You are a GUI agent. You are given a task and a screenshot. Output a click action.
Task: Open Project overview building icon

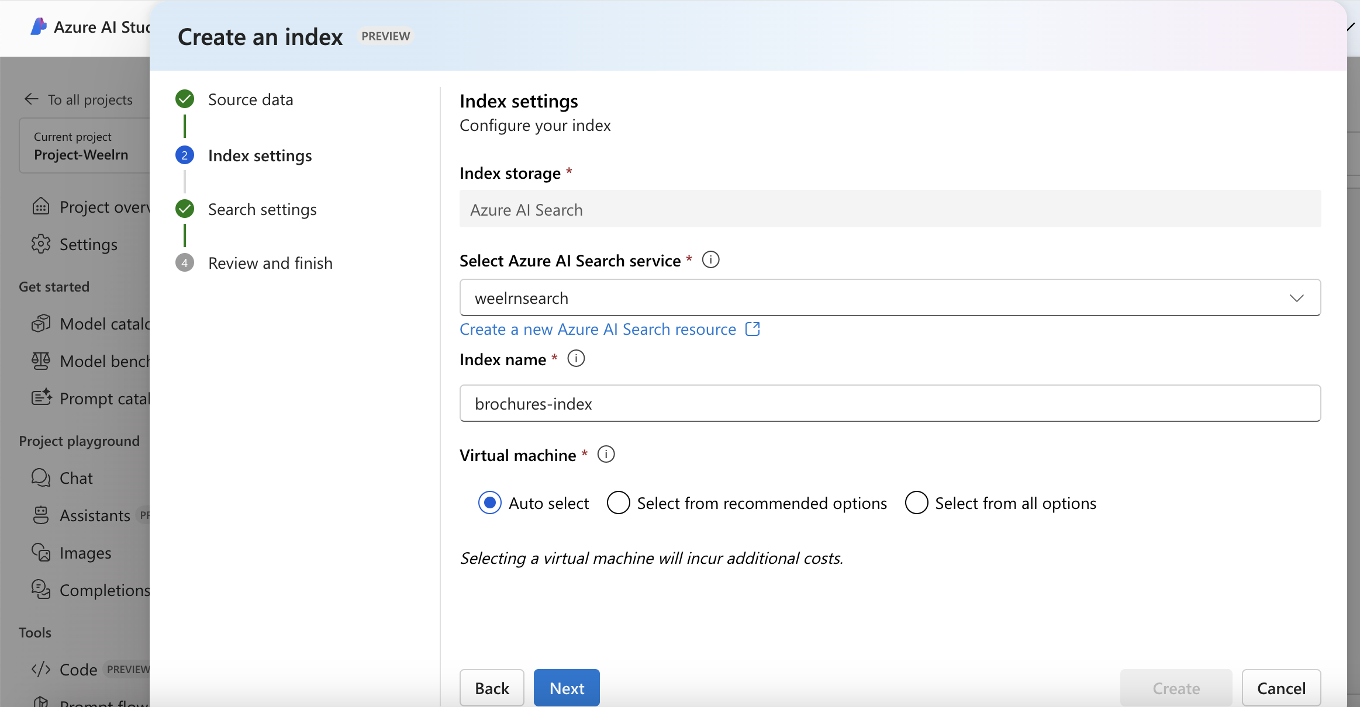41,207
